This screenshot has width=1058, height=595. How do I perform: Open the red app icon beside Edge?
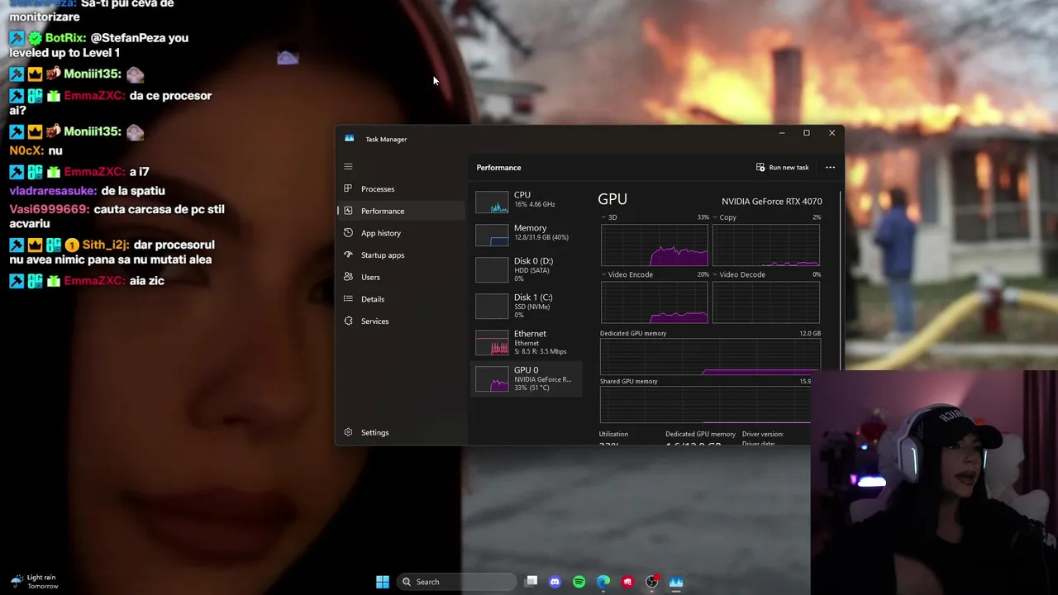click(x=627, y=582)
